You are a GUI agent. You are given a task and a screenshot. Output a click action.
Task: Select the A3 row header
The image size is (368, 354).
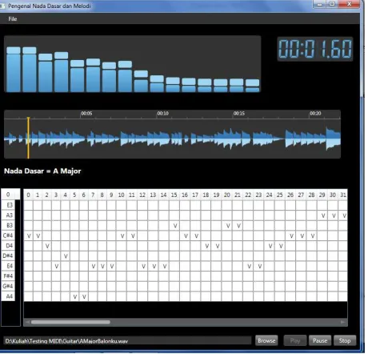tap(8, 215)
